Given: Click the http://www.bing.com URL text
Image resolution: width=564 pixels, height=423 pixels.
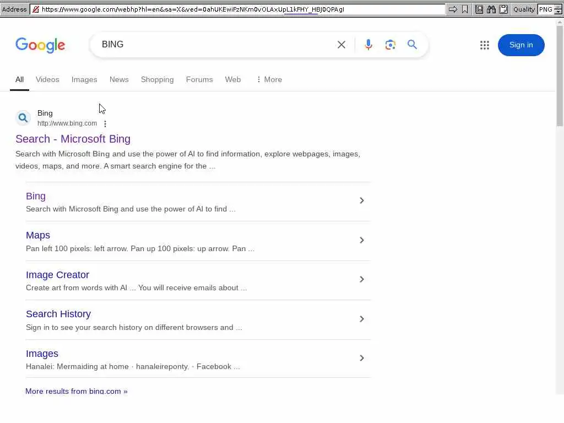Looking at the screenshot, I should point(67,123).
